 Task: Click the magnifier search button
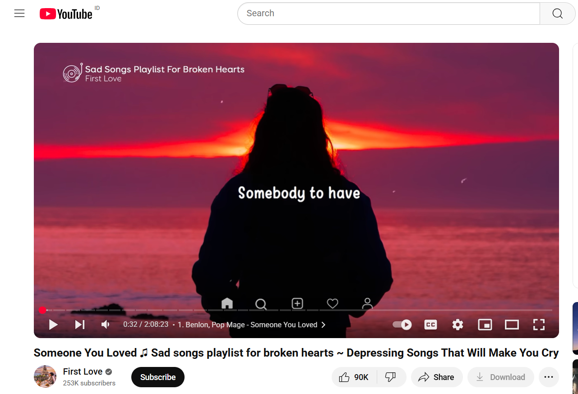557,14
